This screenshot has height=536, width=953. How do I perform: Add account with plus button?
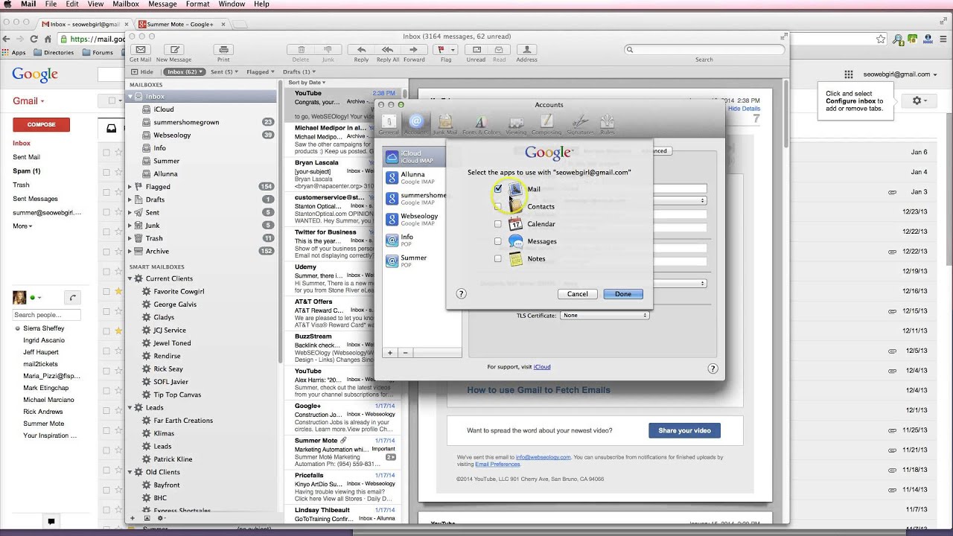[390, 353]
